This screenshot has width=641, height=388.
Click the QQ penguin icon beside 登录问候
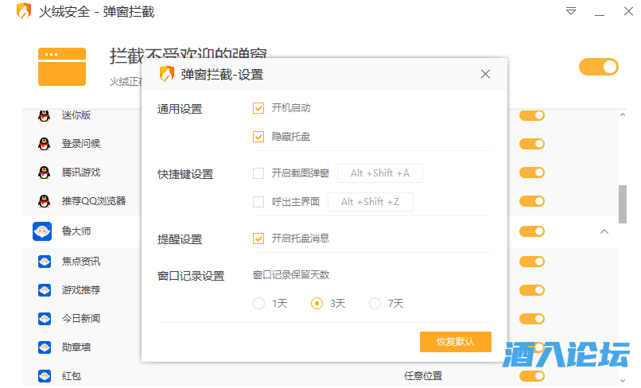click(x=44, y=144)
